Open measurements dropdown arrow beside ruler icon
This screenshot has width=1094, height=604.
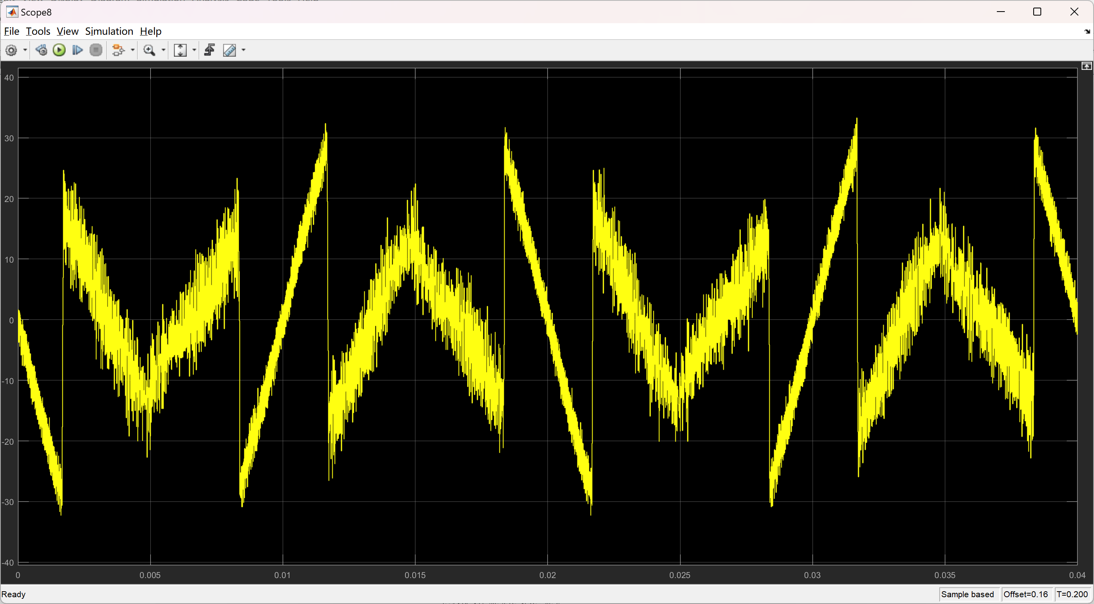tap(244, 50)
